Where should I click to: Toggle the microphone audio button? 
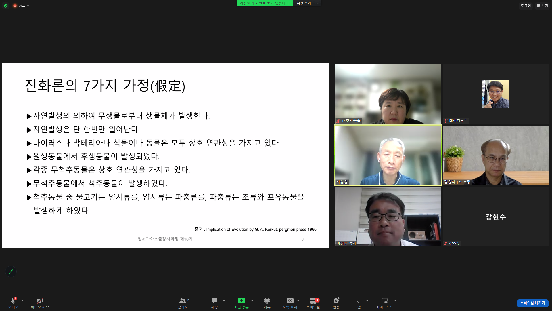[13, 301]
